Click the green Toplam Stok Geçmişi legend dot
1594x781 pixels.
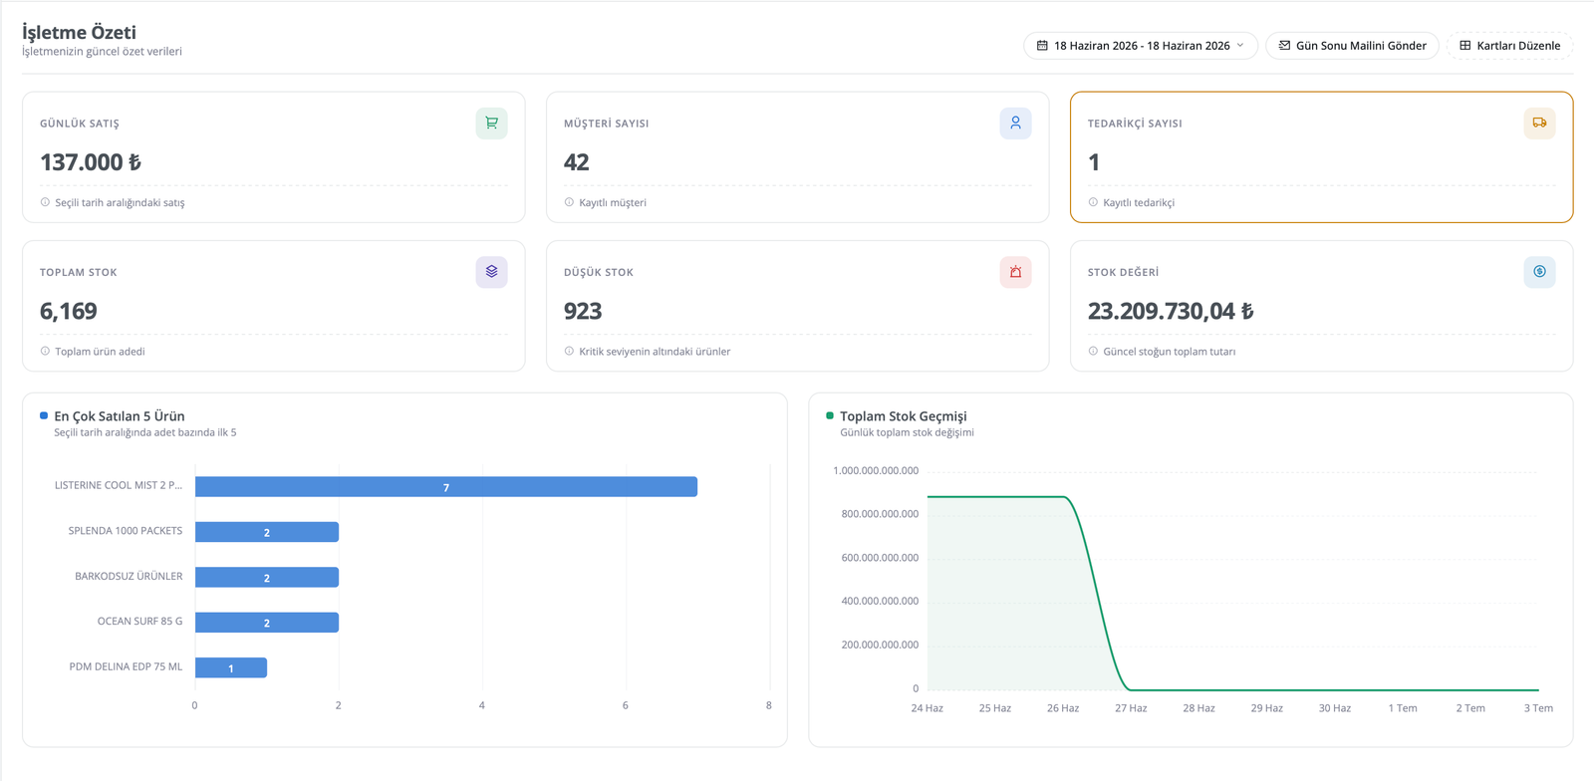(x=830, y=415)
